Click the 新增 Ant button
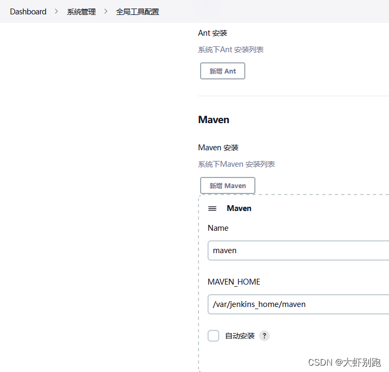389x372 pixels. click(x=222, y=71)
